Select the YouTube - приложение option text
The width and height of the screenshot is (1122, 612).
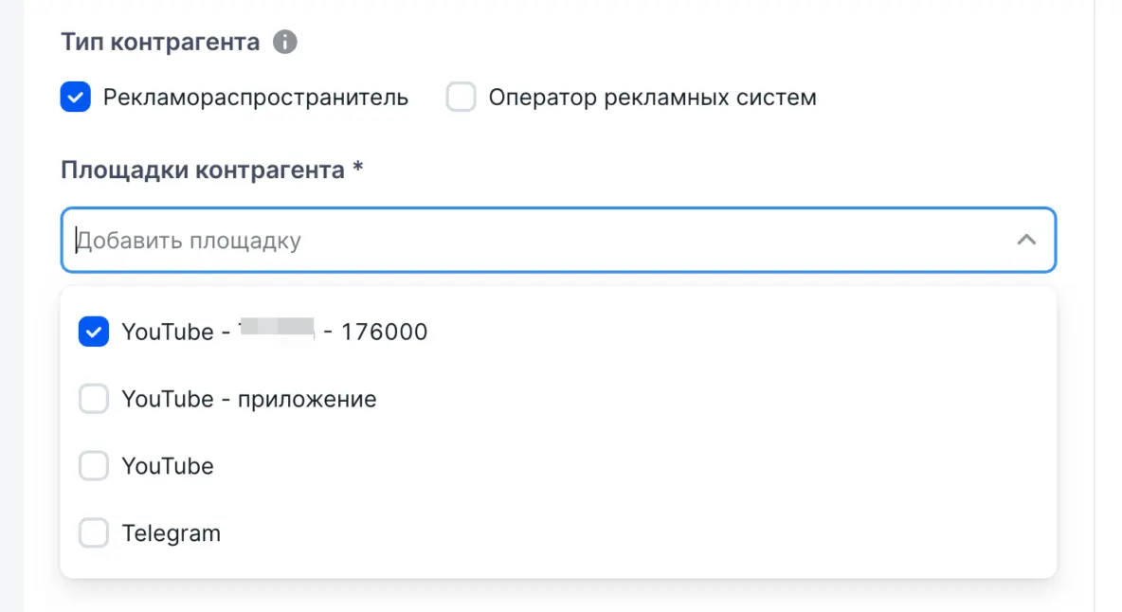pyautogui.click(x=248, y=400)
